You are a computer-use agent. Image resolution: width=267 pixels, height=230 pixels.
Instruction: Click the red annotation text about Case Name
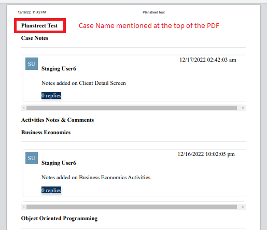pos(149,26)
